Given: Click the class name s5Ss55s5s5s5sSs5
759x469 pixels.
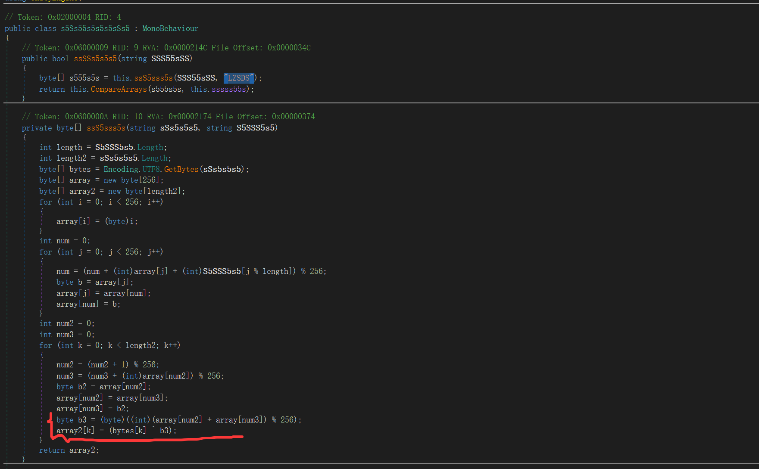Looking at the screenshot, I should coord(95,28).
